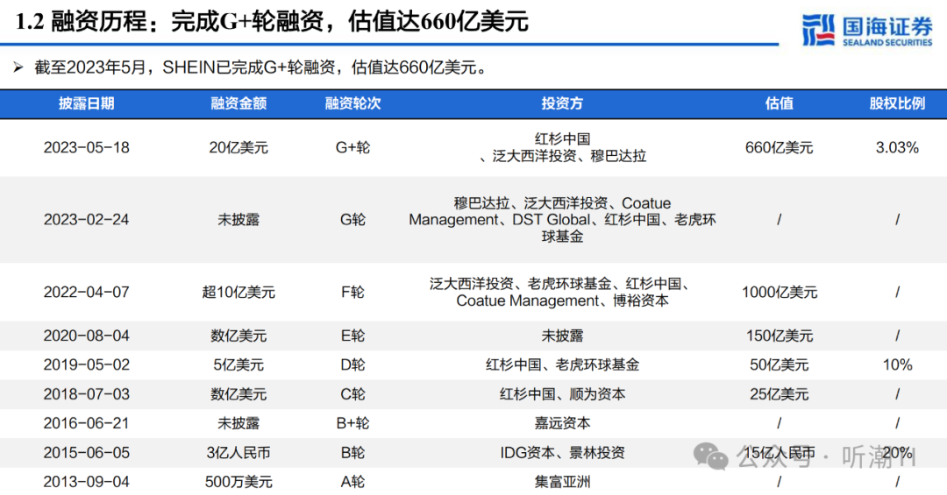Click the '融资轮次' column header

click(352, 103)
